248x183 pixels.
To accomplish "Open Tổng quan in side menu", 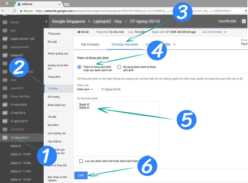I will [x=54, y=34].
